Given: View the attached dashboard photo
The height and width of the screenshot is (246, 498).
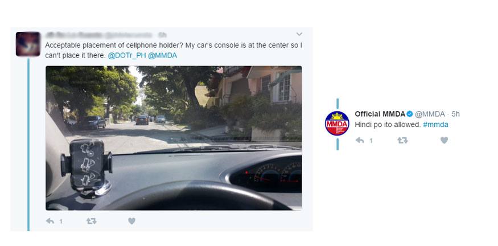Looking at the screenshot, I should coord(174,138).
